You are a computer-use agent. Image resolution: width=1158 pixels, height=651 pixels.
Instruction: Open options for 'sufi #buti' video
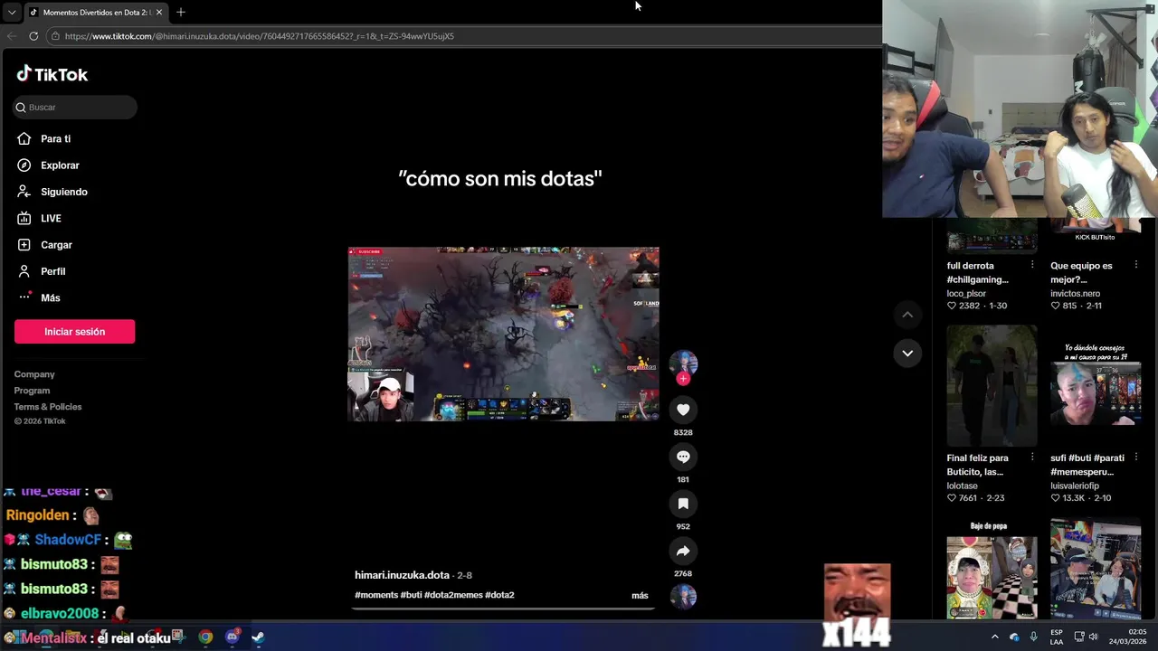1135,458
